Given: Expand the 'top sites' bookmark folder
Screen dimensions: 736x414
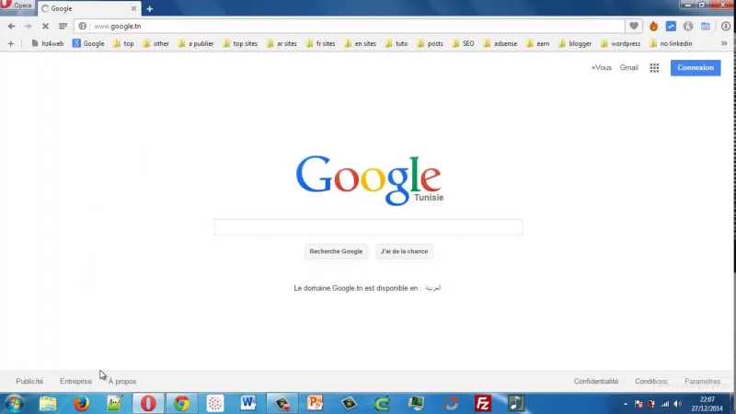Looking at the screenshot, I should click(239, 43).
